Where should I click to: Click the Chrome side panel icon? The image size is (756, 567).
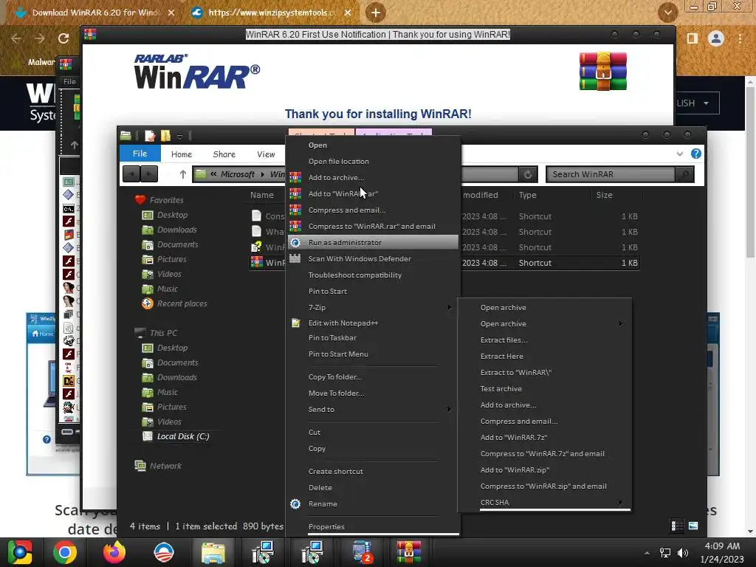click(x=693, y=38)
